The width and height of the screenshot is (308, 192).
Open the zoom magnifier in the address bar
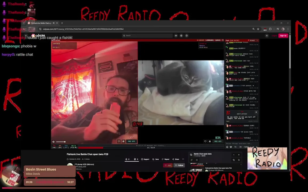click(254, 29)
